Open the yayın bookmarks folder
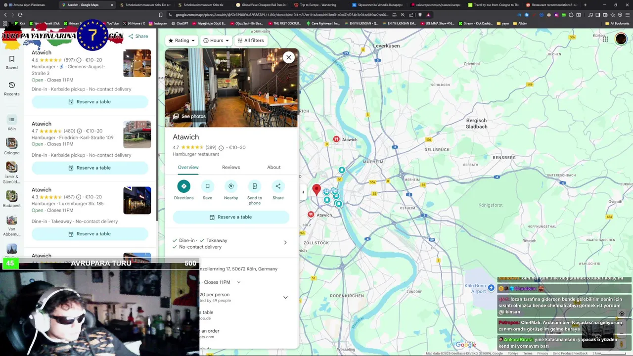633x356 pixels. click(x=502, y=23)
